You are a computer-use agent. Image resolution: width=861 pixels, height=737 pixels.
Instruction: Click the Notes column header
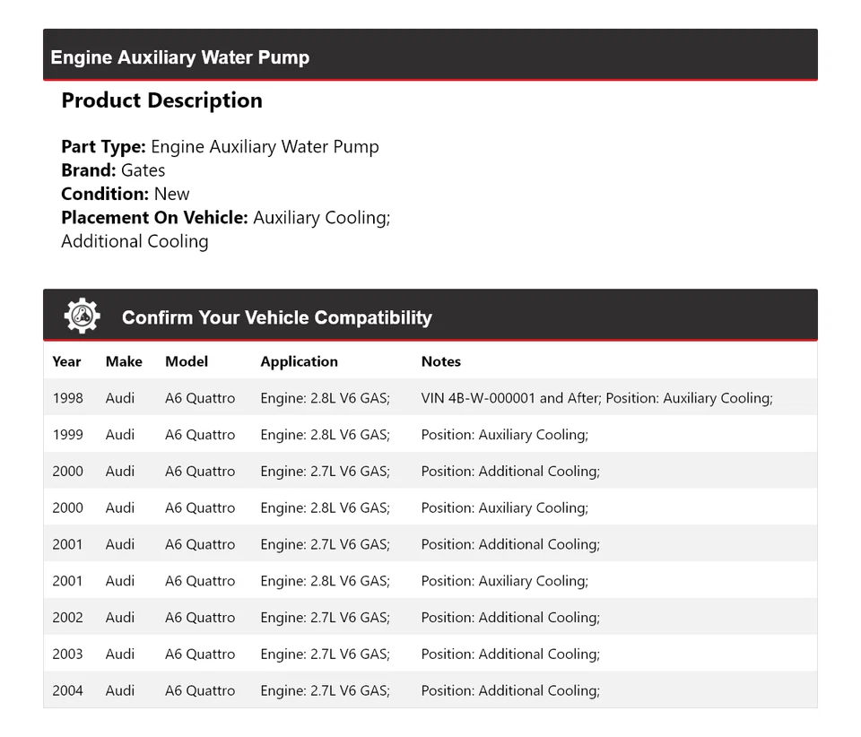(x=440, y=361)
